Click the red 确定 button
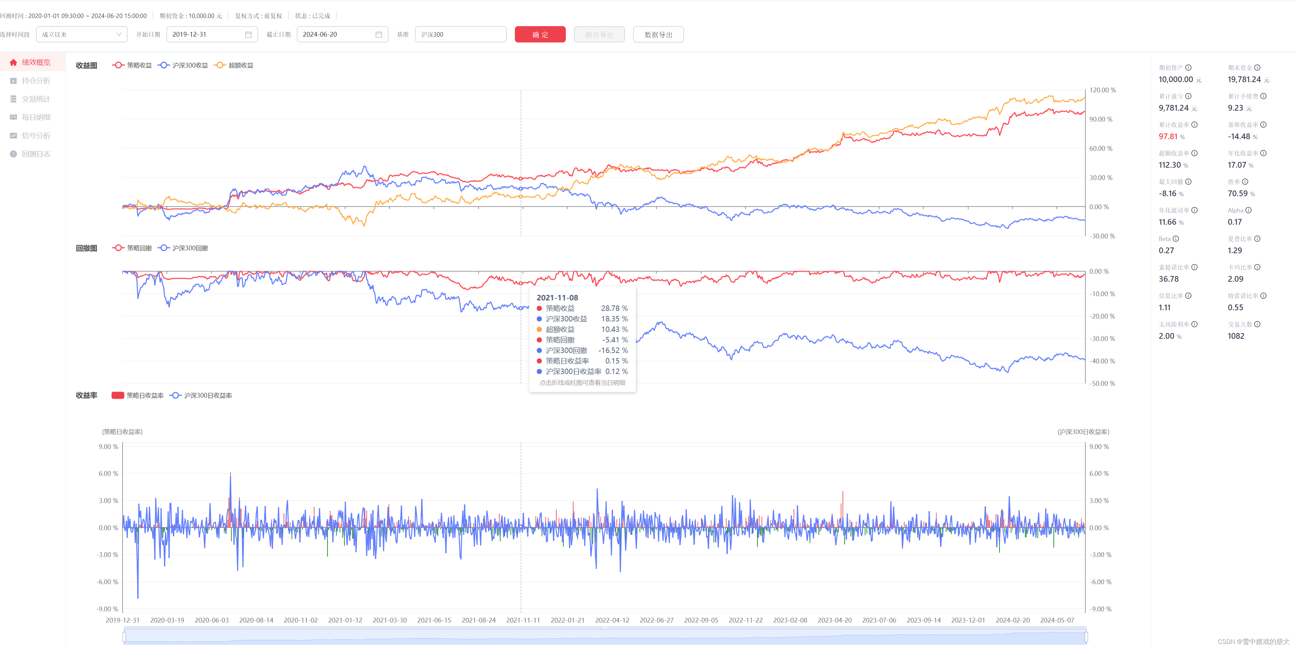 (540, 34)
